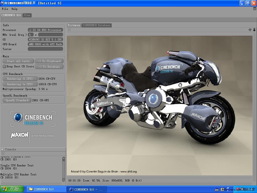Open the Help menu
Viewport: 257px width, 193px height.
[14, 9]
